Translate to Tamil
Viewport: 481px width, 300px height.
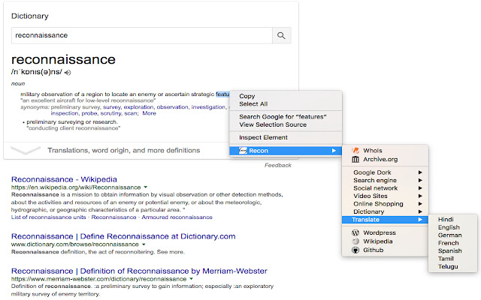(x=452, y=259)
